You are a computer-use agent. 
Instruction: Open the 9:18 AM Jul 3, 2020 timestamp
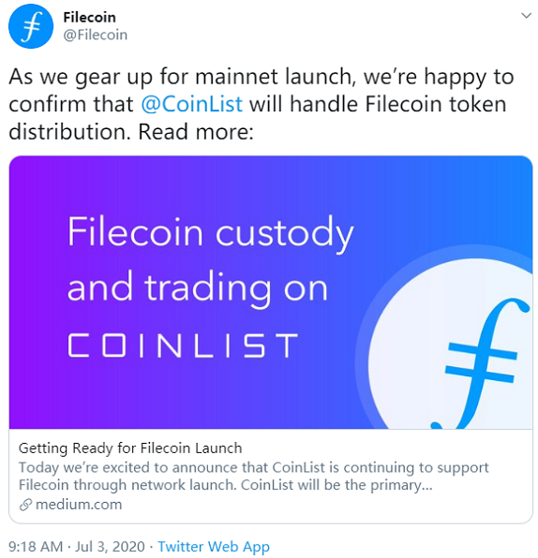(77, 546)
